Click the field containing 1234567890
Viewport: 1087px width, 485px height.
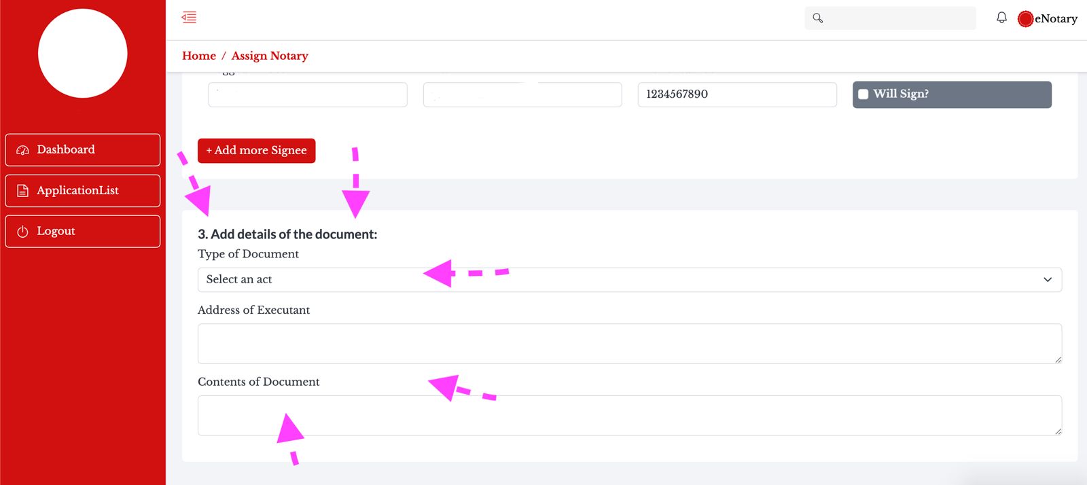[x=736, y=94]
